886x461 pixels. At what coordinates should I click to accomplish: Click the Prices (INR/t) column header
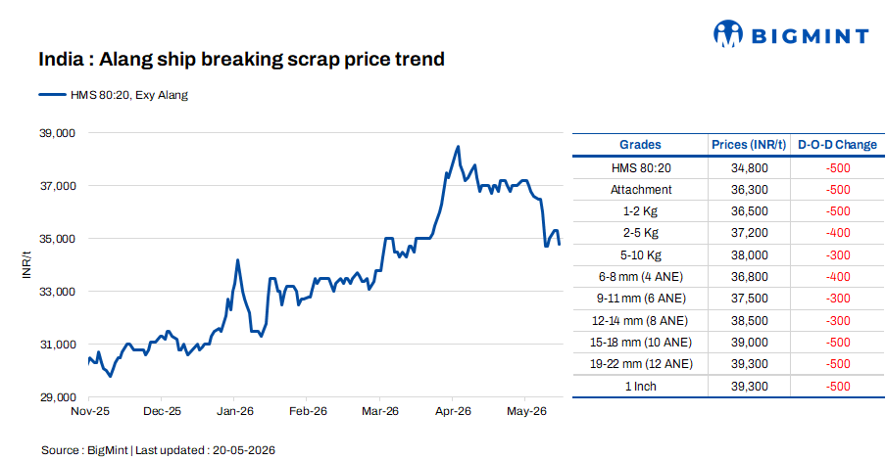[x=749, y=145]
